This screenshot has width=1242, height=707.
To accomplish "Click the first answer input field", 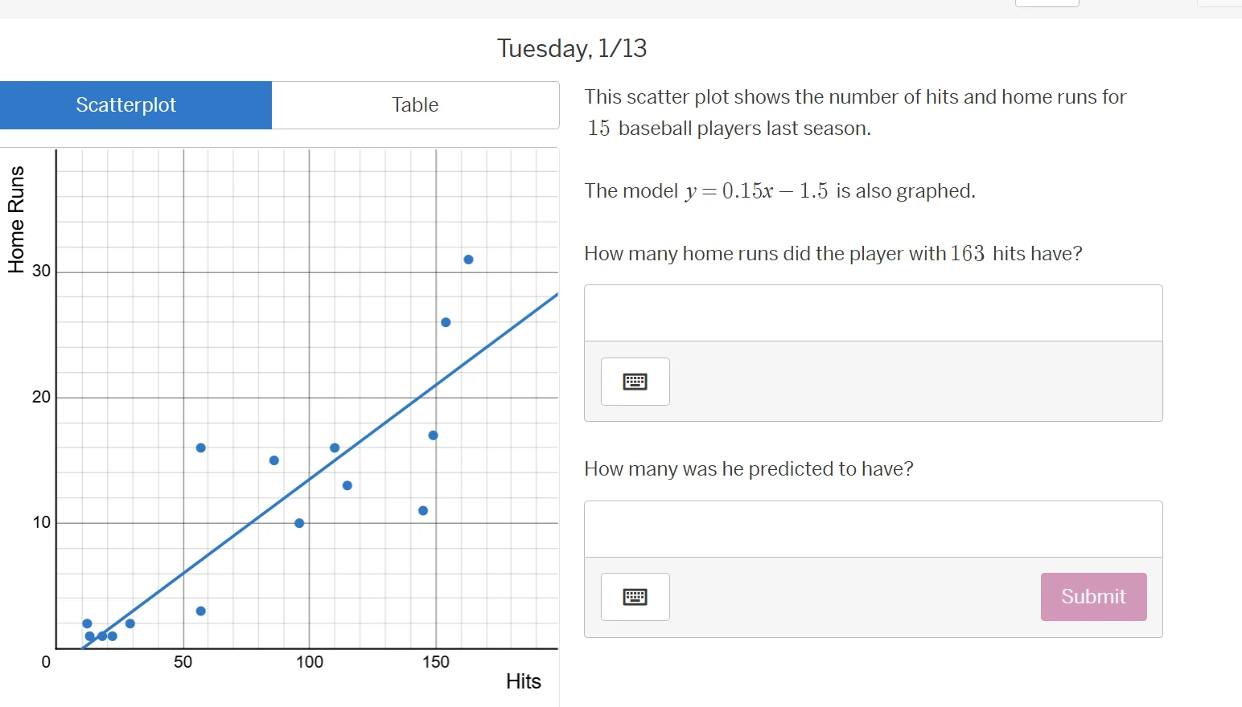I will coord(873,312).
